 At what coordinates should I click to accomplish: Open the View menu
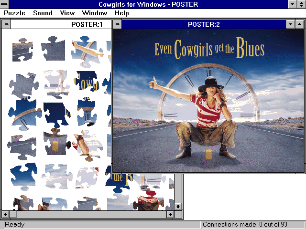pos(67,13)
